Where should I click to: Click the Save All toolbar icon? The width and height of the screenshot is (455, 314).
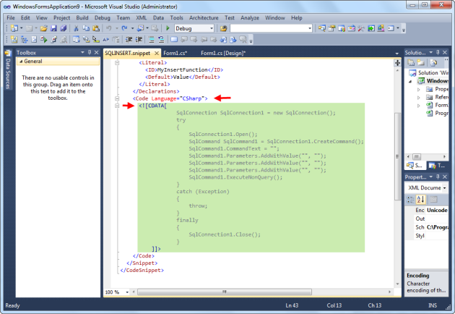pyautogui.click(x=64, y=28)
